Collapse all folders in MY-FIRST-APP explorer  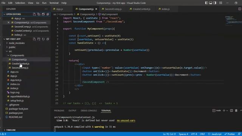tap(48, 39)
